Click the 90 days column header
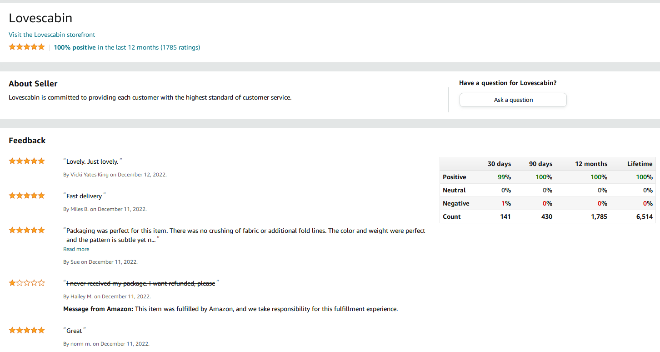Viewport: 660px width, 352px height. pyautogui.click(x=540, y=164)
